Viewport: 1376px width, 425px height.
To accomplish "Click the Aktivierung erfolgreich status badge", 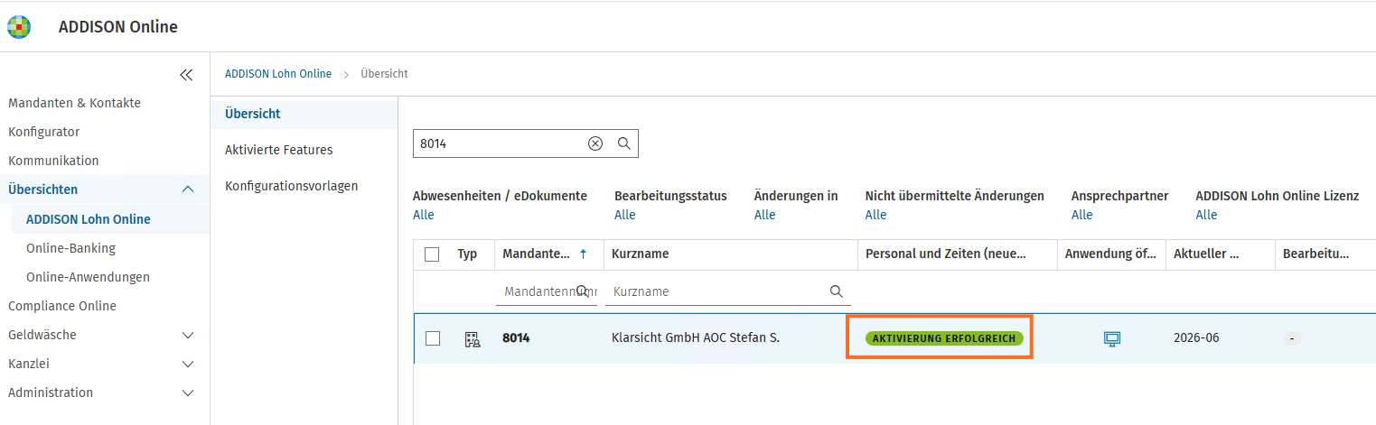I will [944, 338].
